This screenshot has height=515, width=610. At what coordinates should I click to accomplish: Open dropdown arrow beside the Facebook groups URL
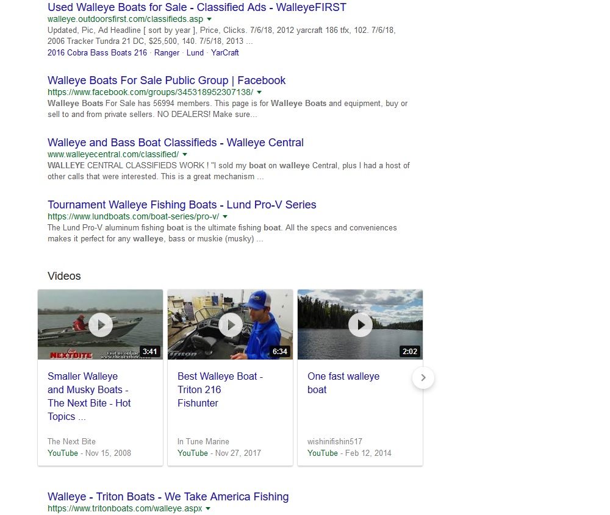click(259, 92)
